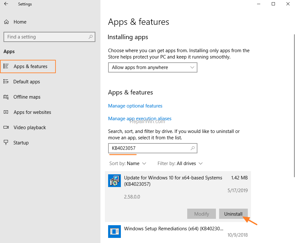This screenshot has height=243, width=295.
Task: Open the Filter by: All drives dropdown
Action: [x=180, y=163]
